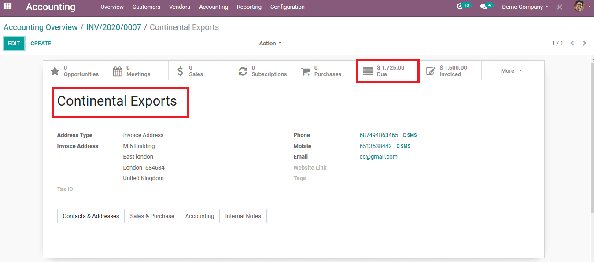Switch to Contacts & Addresses tab
The image size is (594, 262).
91,216
